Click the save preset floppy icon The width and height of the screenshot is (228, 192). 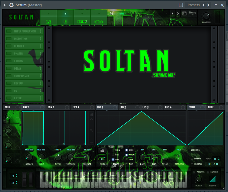pyautogui.click(x=111, y=14)
